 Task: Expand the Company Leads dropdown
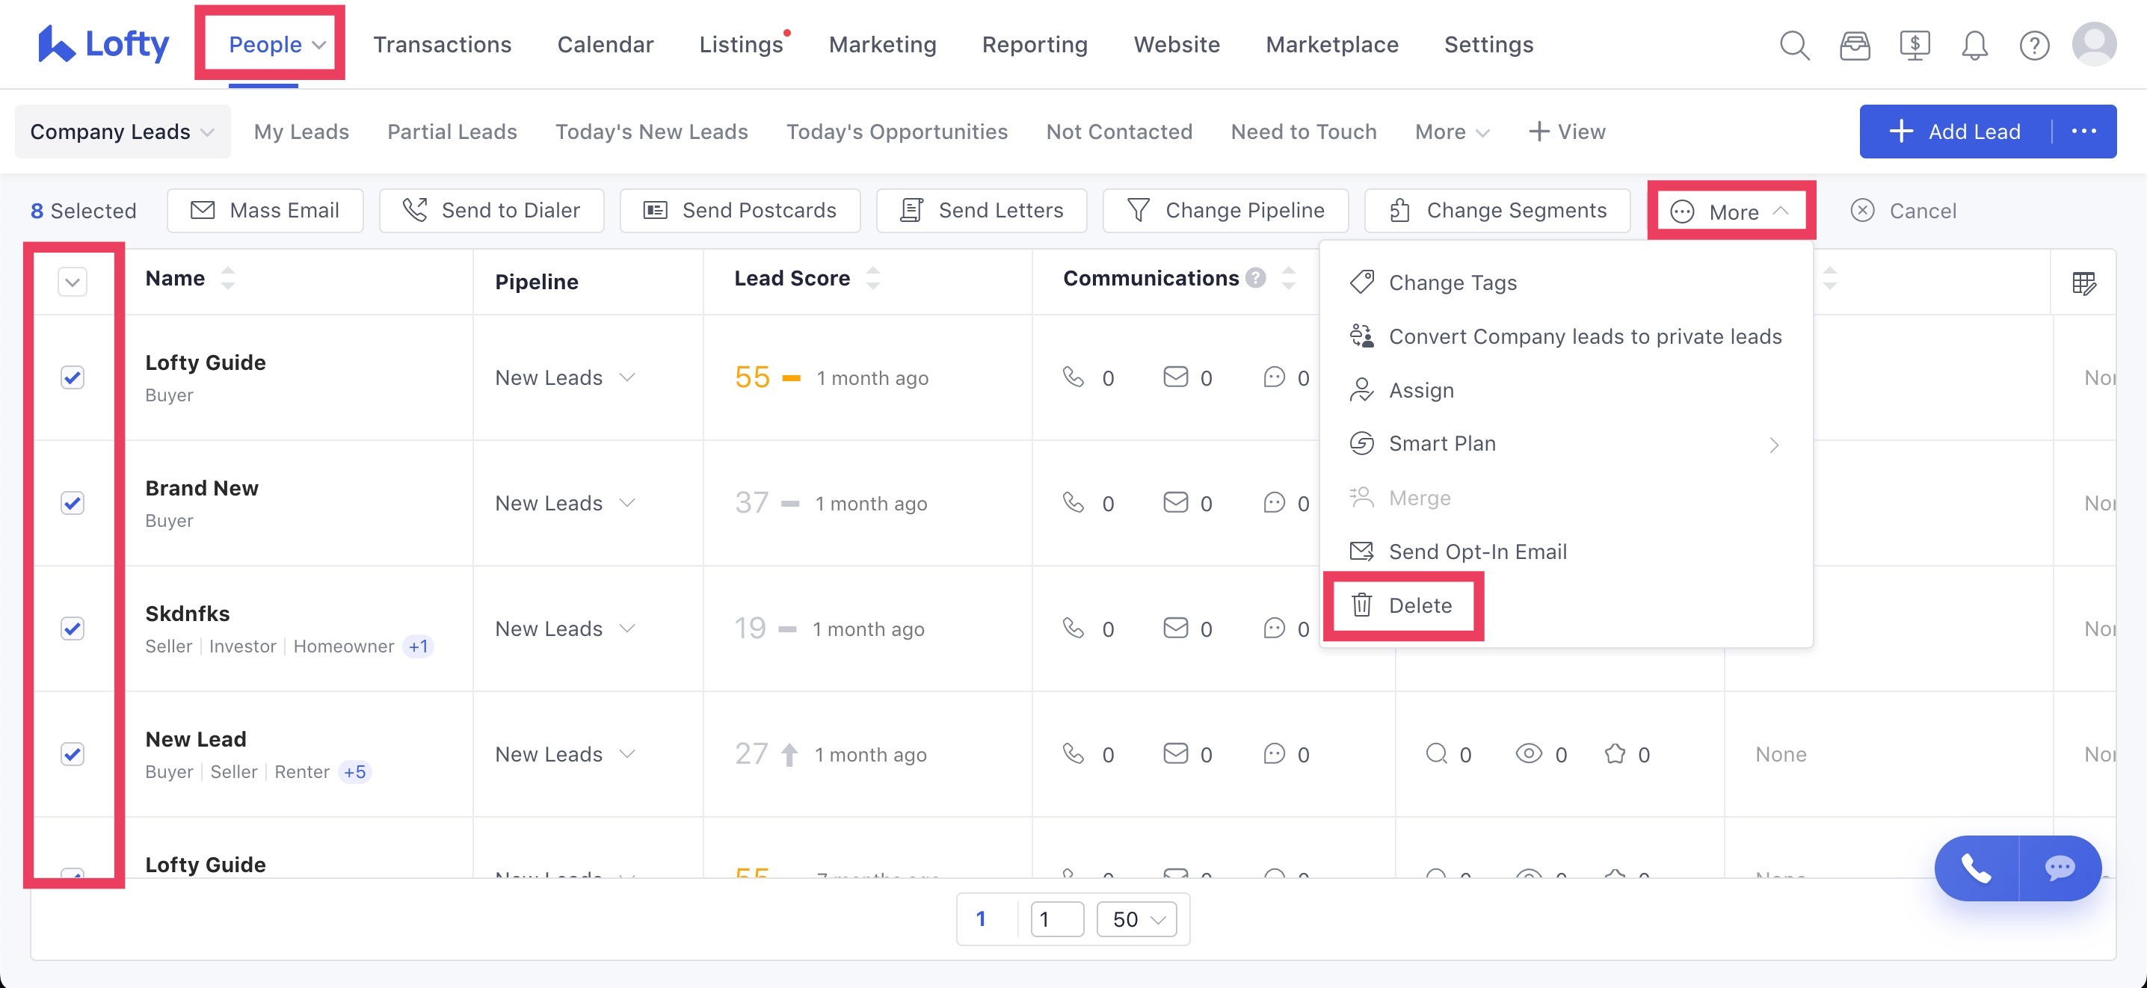point(123,132)
